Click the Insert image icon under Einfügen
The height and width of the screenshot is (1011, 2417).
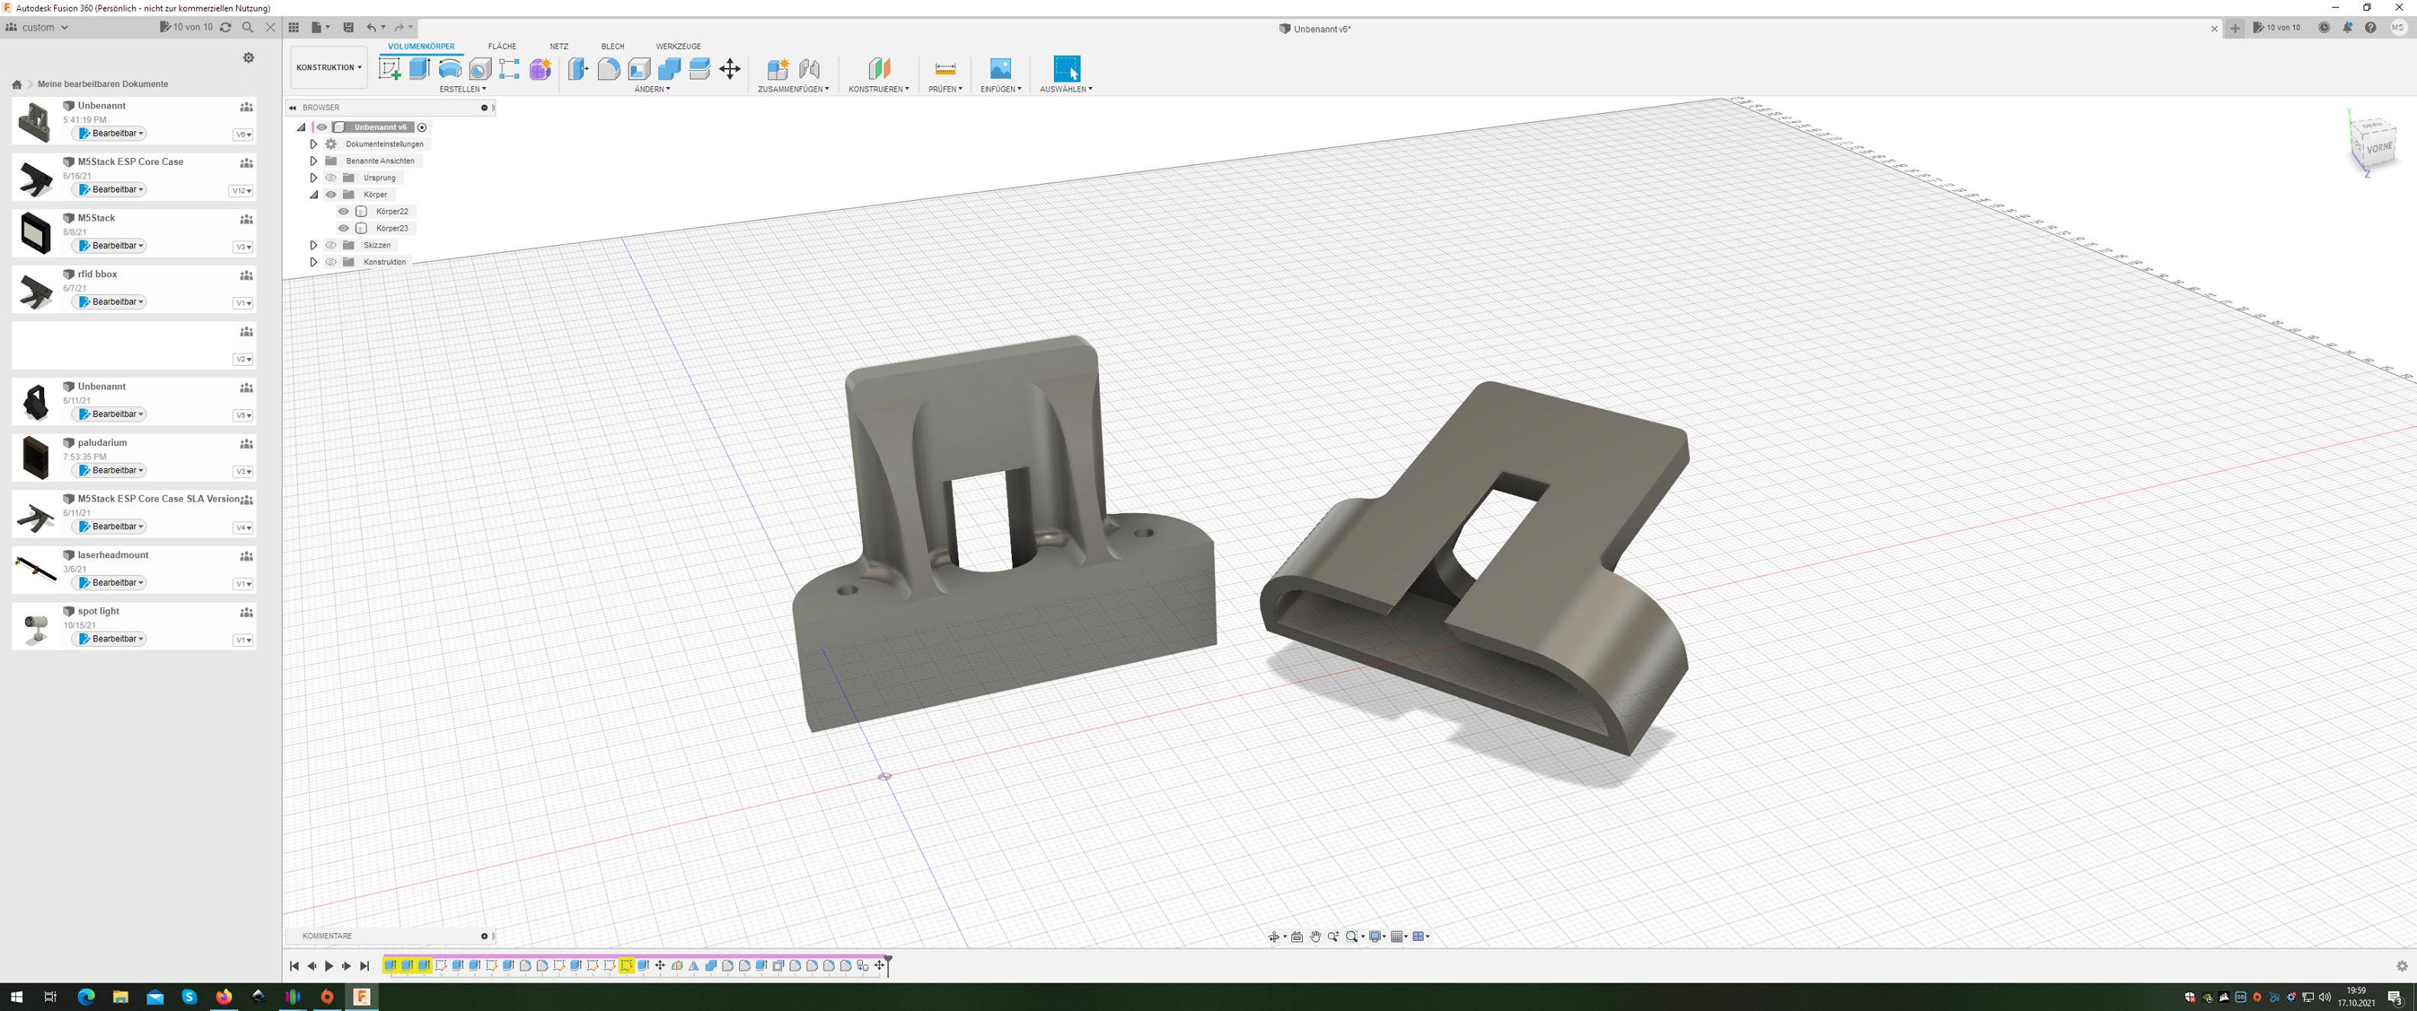click(x=1000, y=69)
